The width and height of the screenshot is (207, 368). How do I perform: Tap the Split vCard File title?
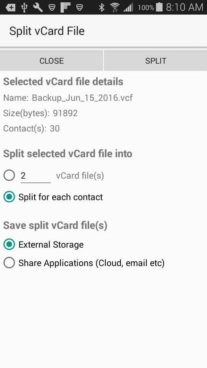point(47,31)
